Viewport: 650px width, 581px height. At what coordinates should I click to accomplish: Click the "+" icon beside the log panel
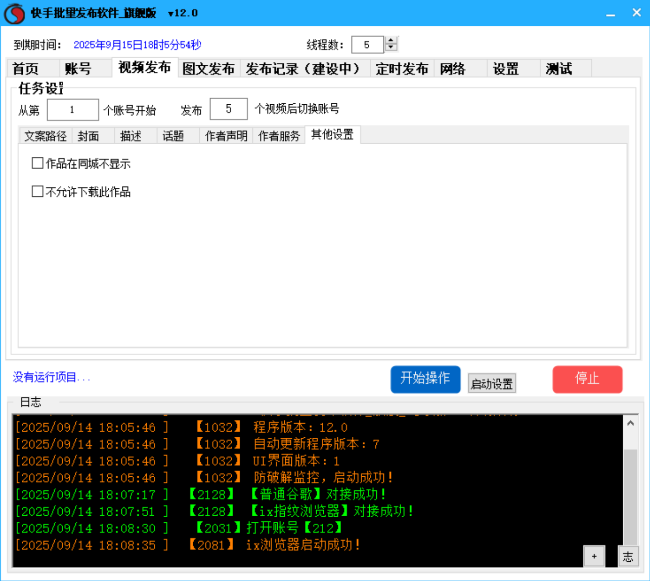(594, 556)
